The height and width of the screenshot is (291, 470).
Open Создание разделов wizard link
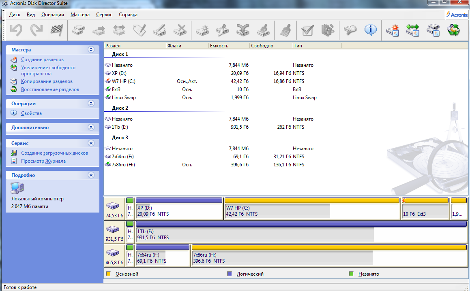pos(42,59)
